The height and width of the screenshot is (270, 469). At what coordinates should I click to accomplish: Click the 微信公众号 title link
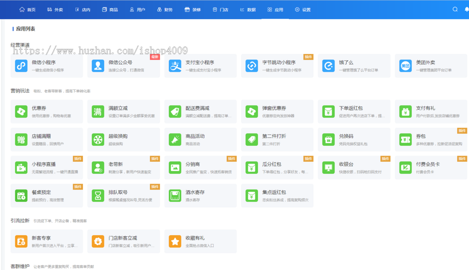click(x=120, y=63)
